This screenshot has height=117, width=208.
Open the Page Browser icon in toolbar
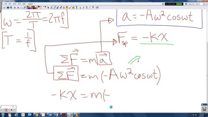point(8,7)
